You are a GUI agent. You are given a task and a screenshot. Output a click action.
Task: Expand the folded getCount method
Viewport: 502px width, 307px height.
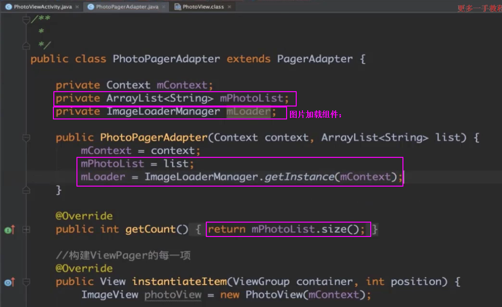coord(26,229)
